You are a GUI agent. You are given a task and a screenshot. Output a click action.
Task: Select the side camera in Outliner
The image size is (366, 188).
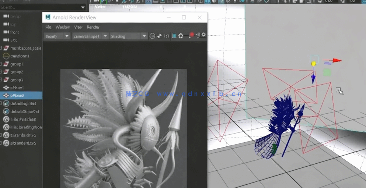coord(14,40)
